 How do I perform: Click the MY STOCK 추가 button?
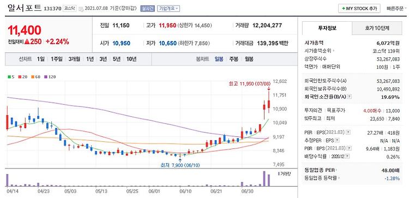[359, 8]
